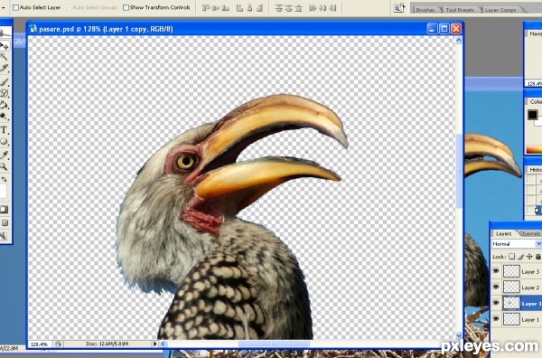The height and width of the screenshot is (358, 542).
Task: Open the Channels tab
Action: coord(529,234)
